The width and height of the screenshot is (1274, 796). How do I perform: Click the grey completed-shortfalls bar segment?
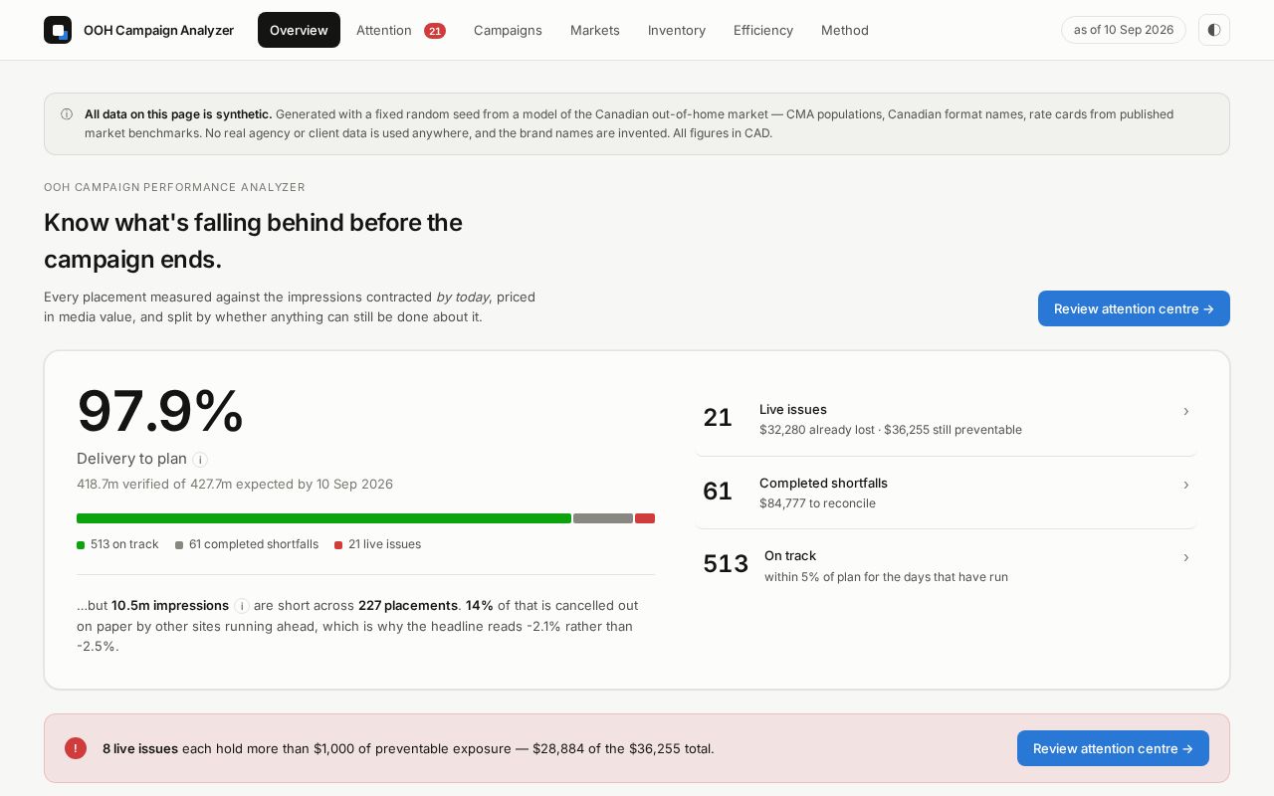(x=603, y=518)
